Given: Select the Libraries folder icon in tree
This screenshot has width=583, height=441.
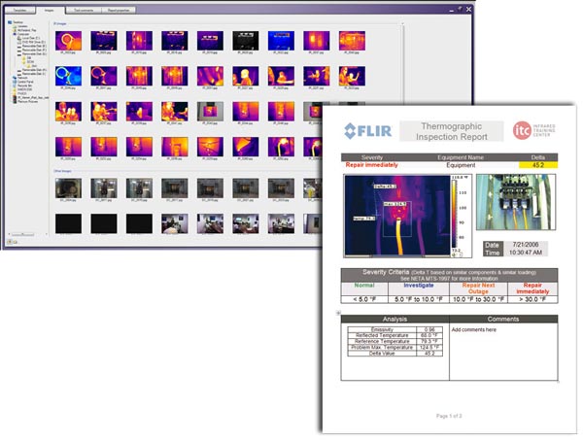Looking at the screenshot, I should pyautogui.click(x=15, y=27).
